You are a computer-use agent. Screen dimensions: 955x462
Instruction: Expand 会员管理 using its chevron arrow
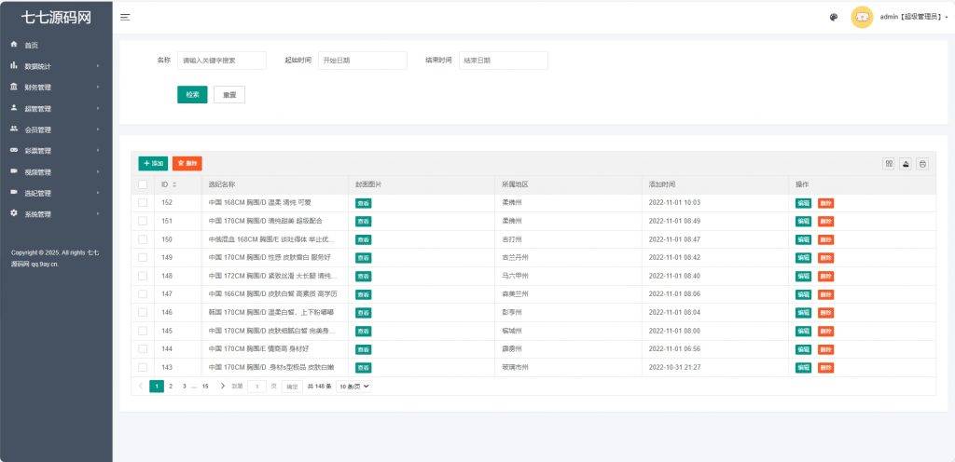[97, 129]
